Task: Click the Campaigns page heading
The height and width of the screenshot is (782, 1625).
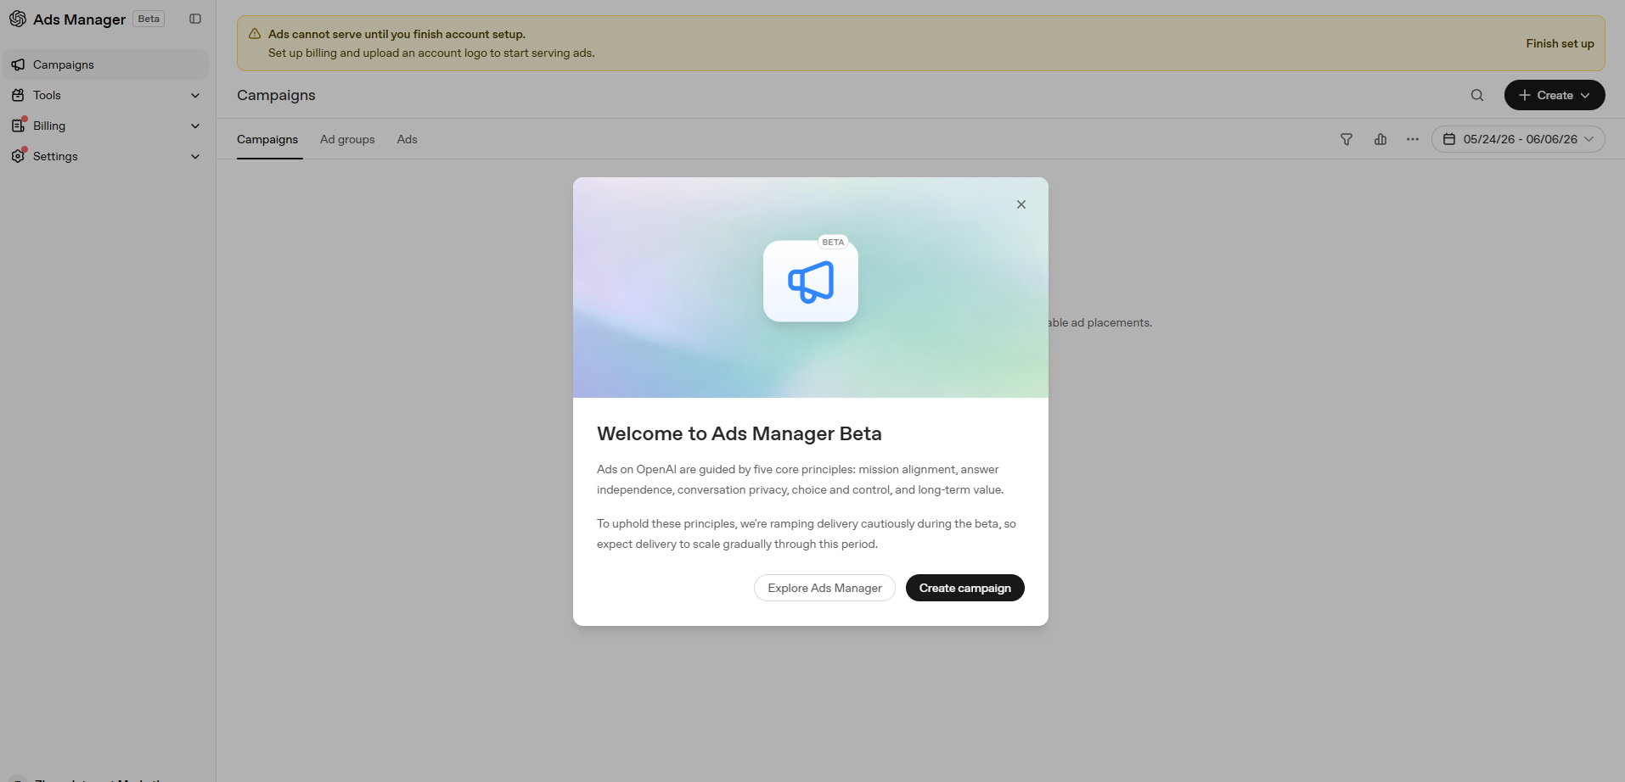Action: (276, 95)
